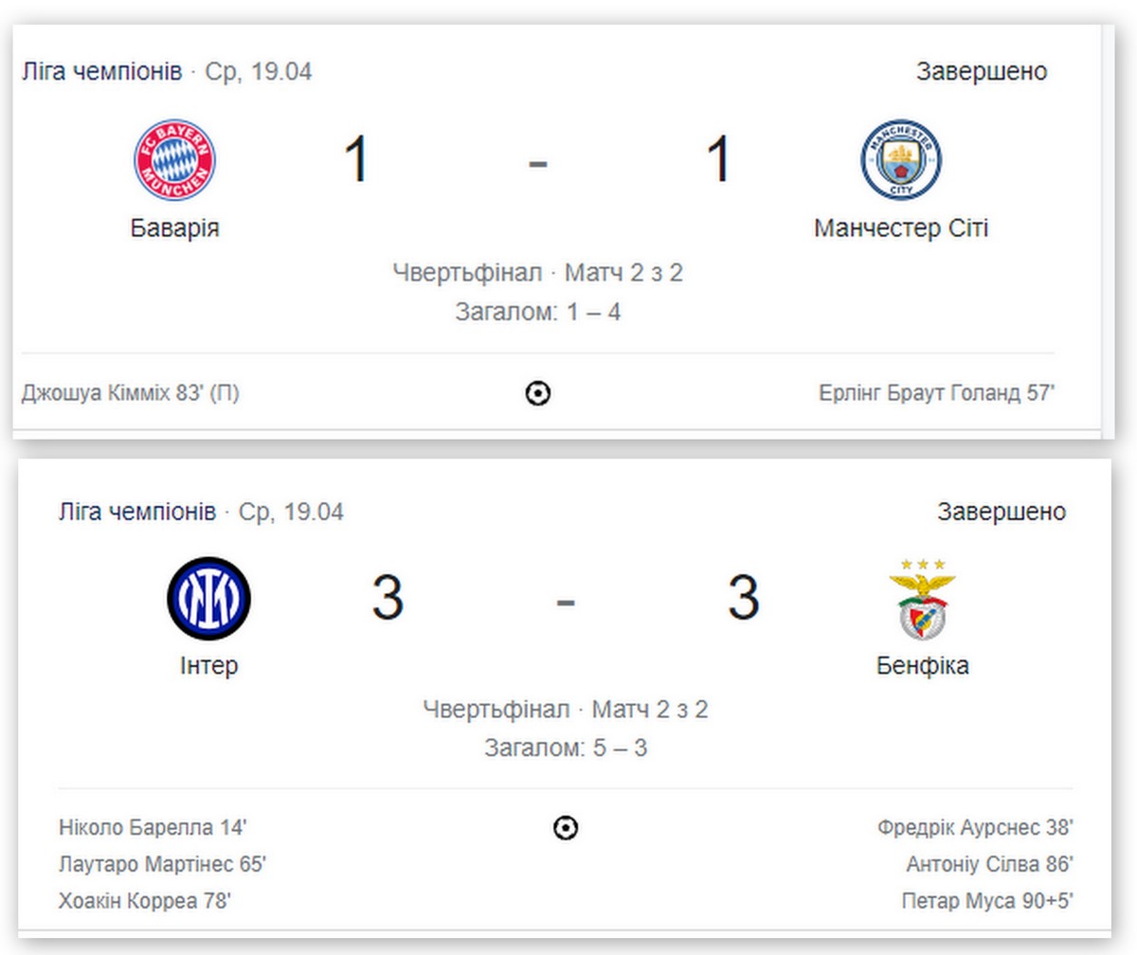This screenshot has width=1137, height=955.
Task: Click the Bayern Munich club logo
Action: (x=174, y=159)
